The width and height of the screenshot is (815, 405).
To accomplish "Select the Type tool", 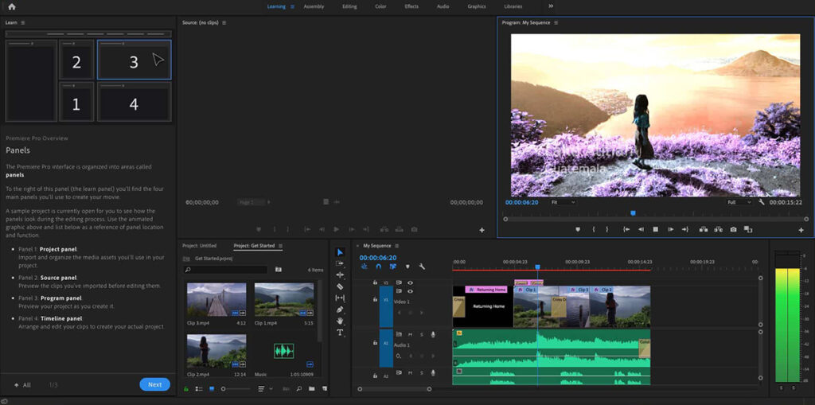I will [340, 333].
